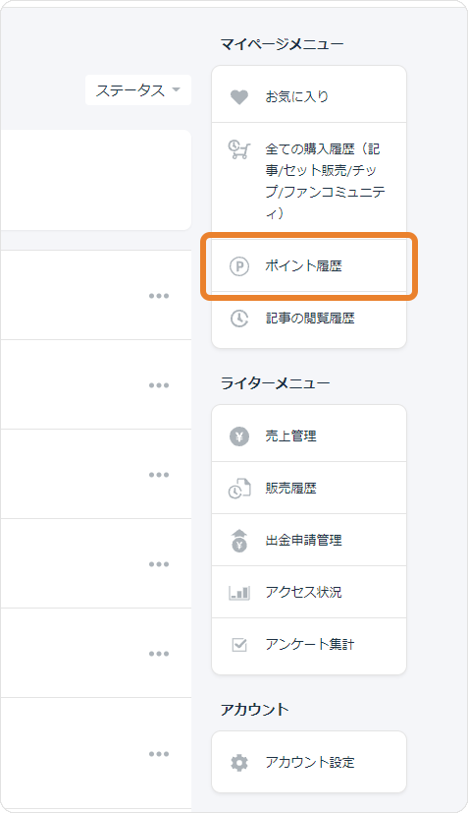Open the first row's three-dot menu
The image size is (468, 813).
[159, 296]
